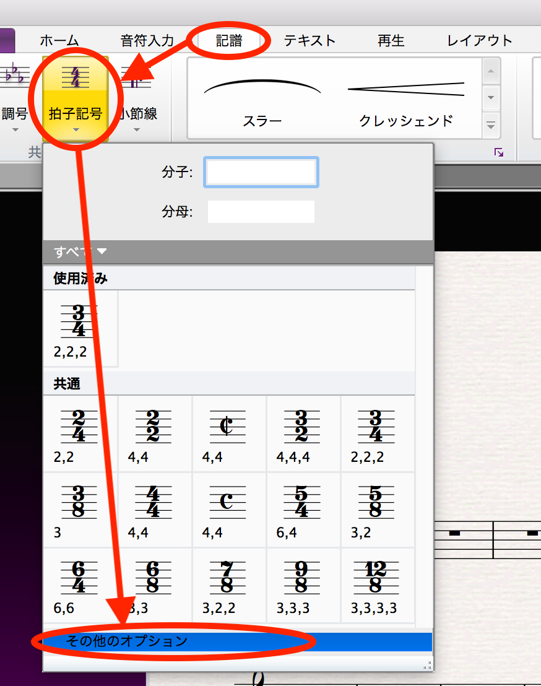Open the すべて filter dropdown
Image resolution: width=541 pixels, height=686 pixels.
point(80,251)
